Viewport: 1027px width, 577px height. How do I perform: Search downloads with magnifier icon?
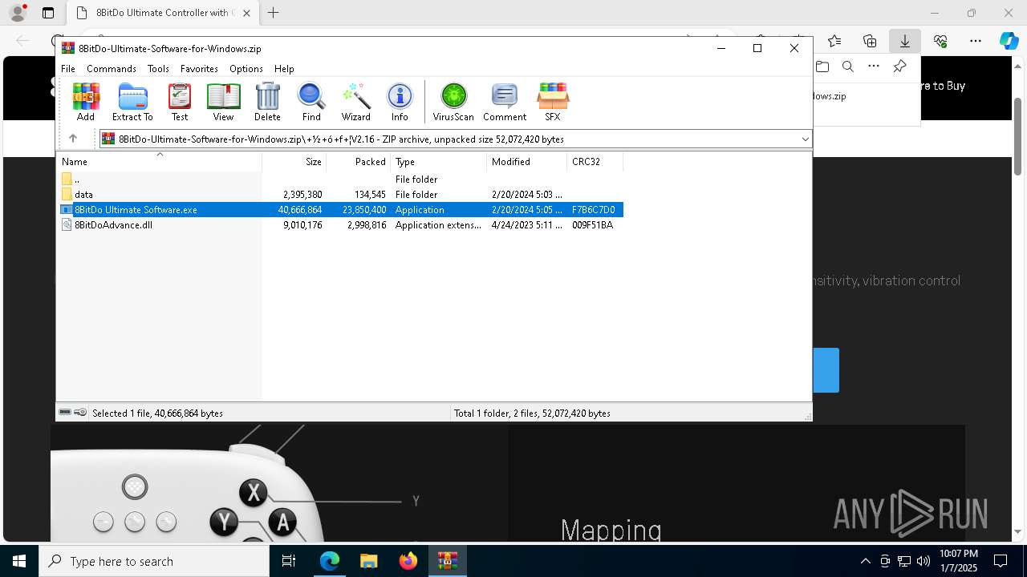(848, 67)
